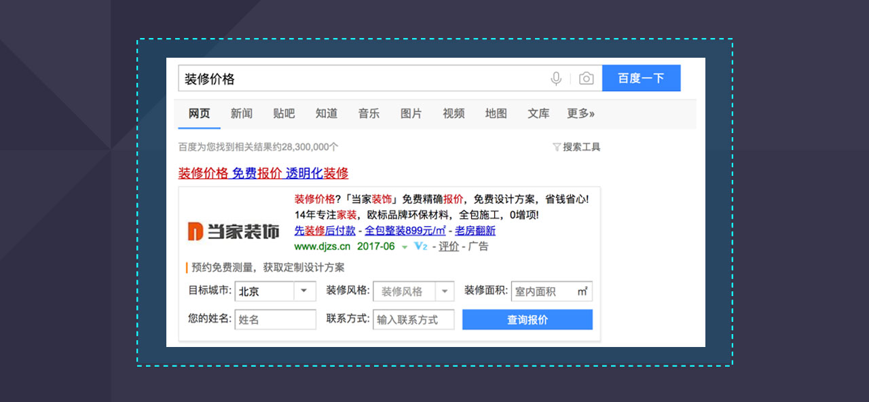Select the 网页 tab
Viewport: 869px width, 402px height.
[200, 113]
